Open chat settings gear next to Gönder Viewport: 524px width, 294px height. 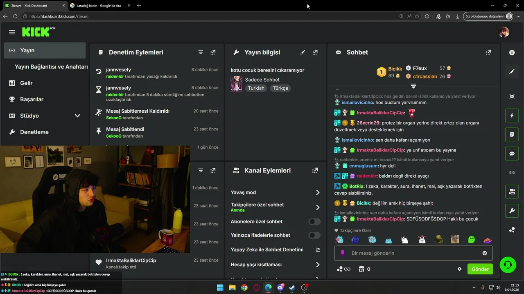[x=459, y=269]
